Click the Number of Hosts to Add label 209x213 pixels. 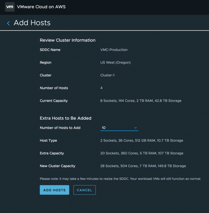(x=60, y=128)
